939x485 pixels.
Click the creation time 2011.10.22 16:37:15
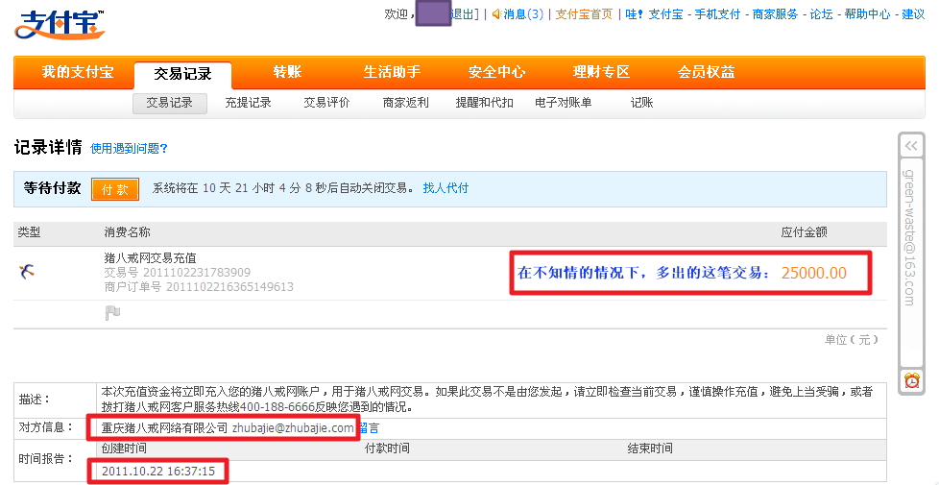(158, 472)
